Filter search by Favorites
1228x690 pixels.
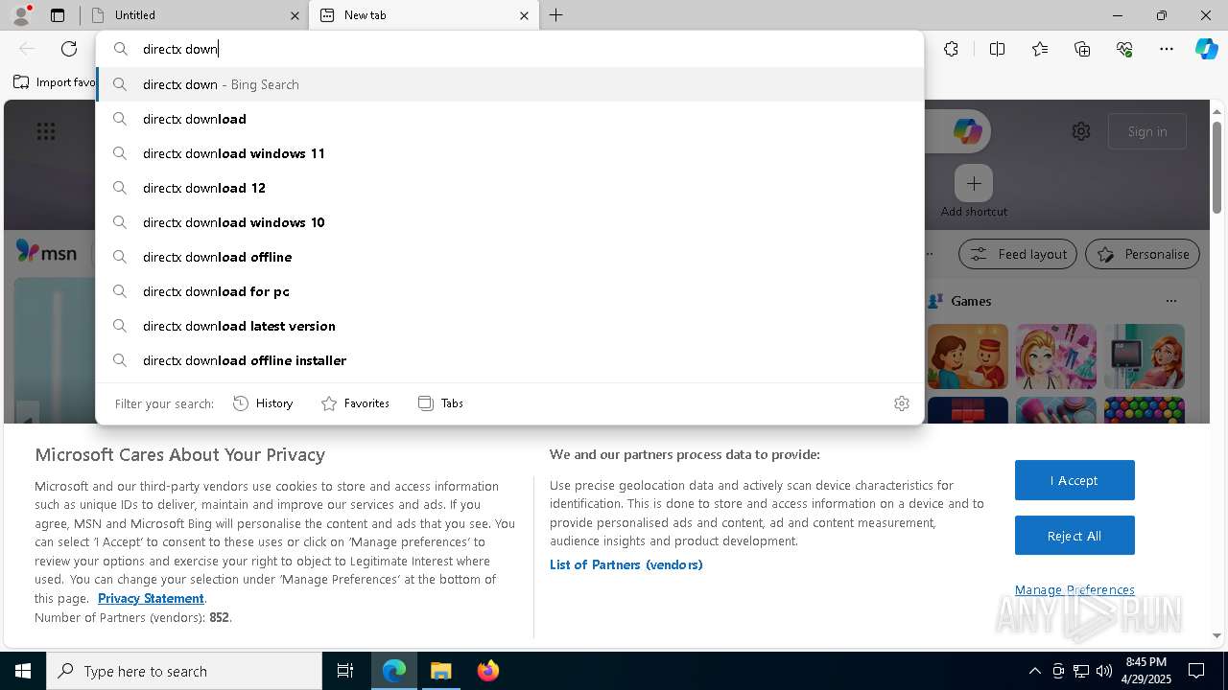click(x=355, y=403)
